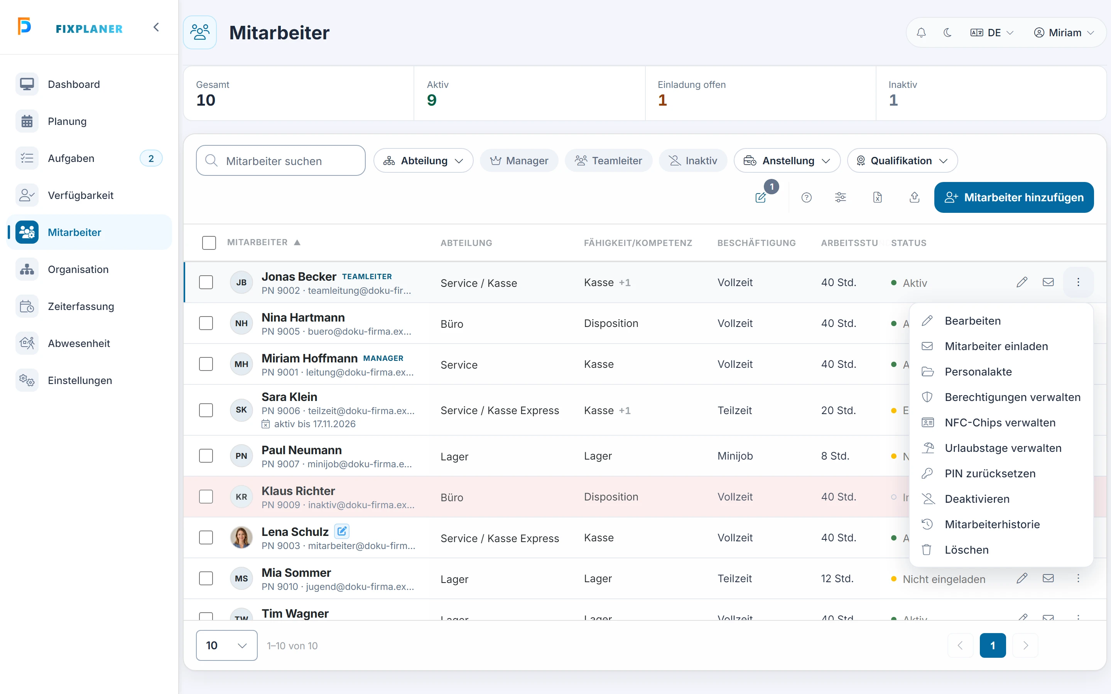Tick the checkbox for Sara Klein
Image resolution: width=1111 pixels, height=694 pixels.
[x=206, y=410]
